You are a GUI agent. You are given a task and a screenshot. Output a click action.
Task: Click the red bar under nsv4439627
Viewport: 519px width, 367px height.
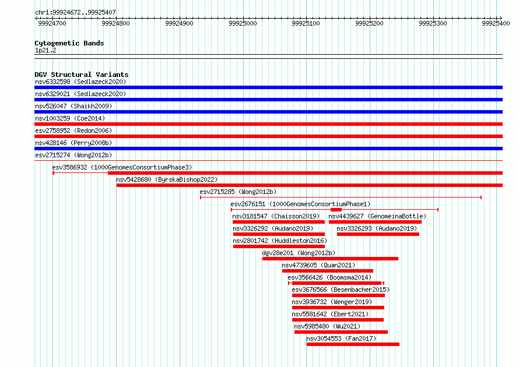[x=375, y=222]
